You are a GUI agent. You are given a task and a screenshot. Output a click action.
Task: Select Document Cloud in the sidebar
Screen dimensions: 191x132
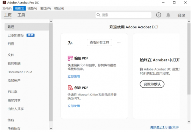click(20, 72)
